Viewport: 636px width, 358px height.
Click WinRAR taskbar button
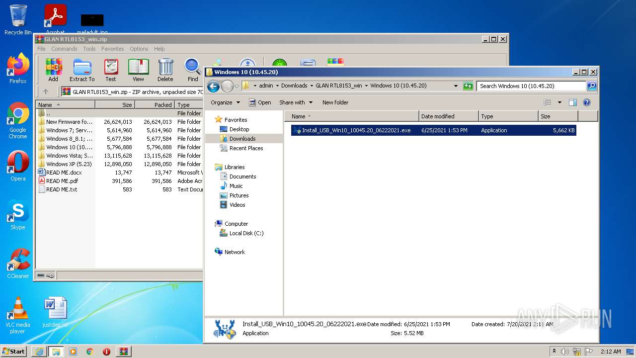click(x=123, y=352)
